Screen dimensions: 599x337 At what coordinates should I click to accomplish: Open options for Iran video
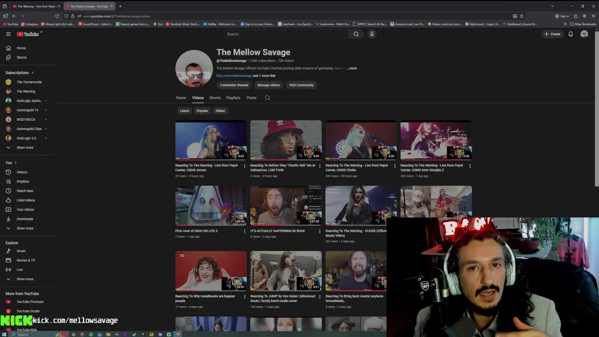320,231
